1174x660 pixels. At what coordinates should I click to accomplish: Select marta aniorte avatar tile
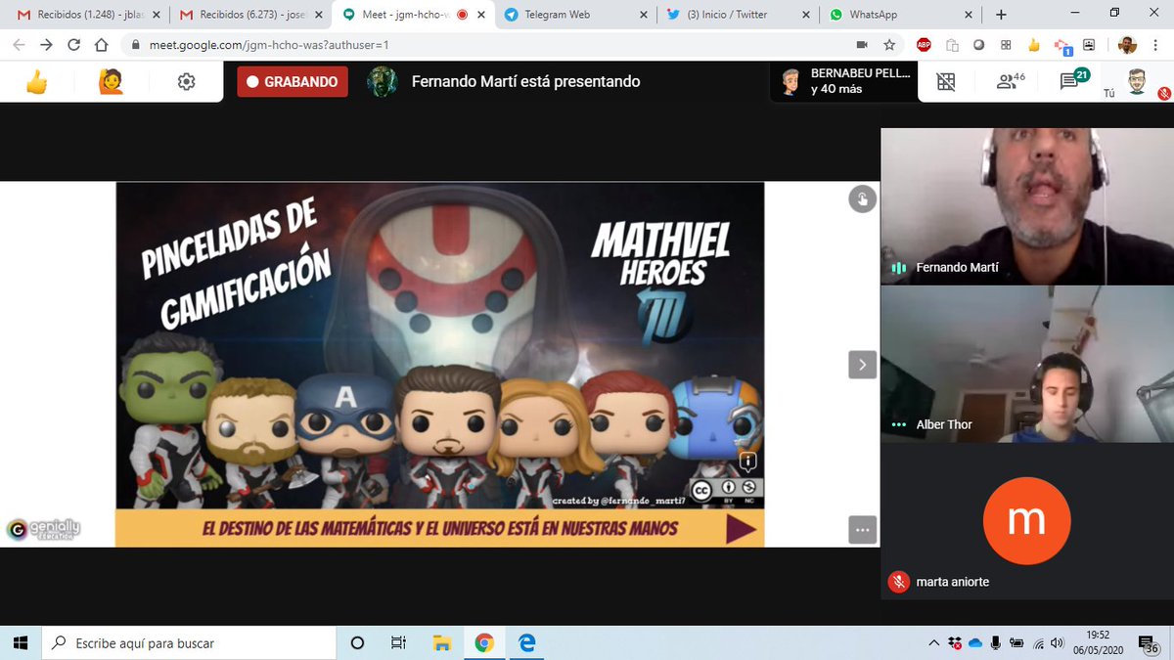(x=1026, y=521)
